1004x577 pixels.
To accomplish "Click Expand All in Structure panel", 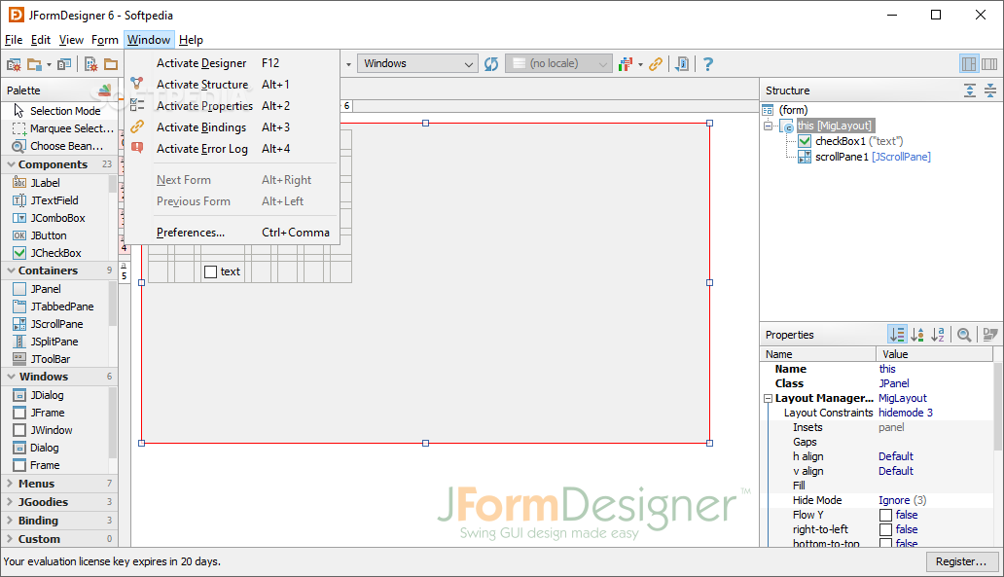I will point(970,90).
